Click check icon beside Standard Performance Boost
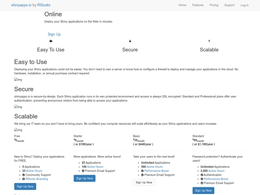 [x=202, y=179]
